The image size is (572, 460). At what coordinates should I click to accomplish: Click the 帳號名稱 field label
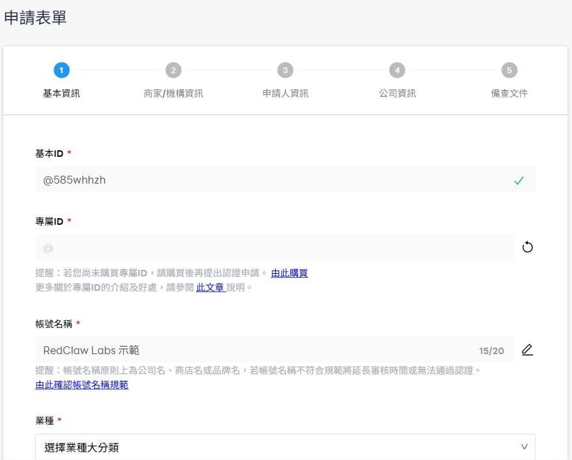54,323
